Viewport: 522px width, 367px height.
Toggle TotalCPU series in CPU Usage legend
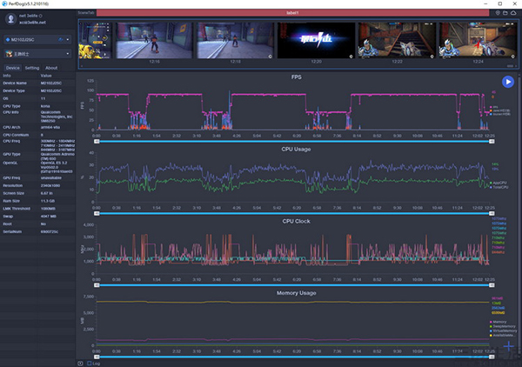[x=499, y=185]
